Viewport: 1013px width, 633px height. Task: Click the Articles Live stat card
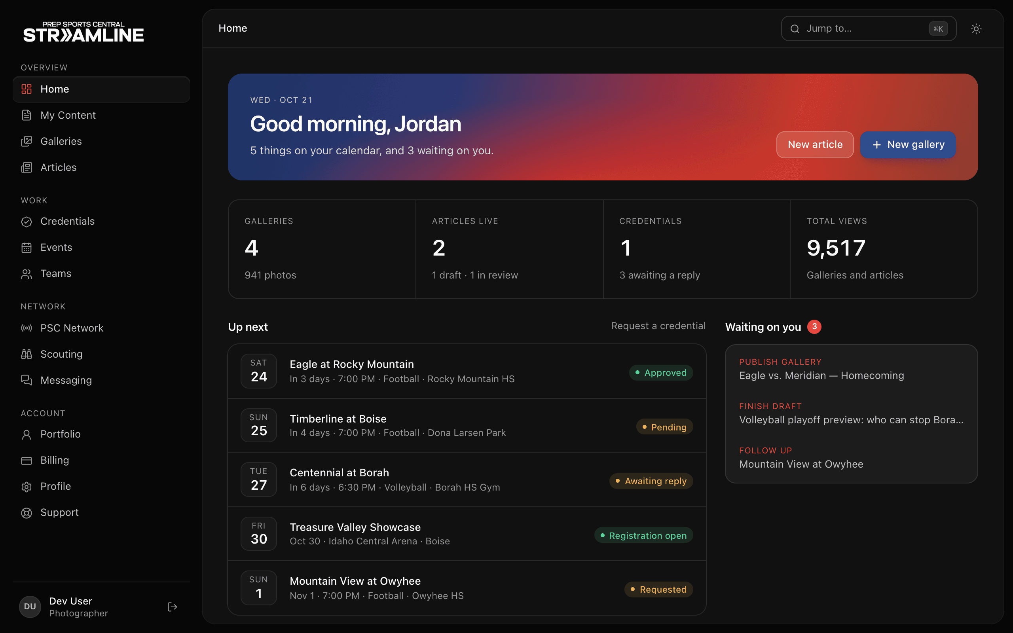[509, 249]
